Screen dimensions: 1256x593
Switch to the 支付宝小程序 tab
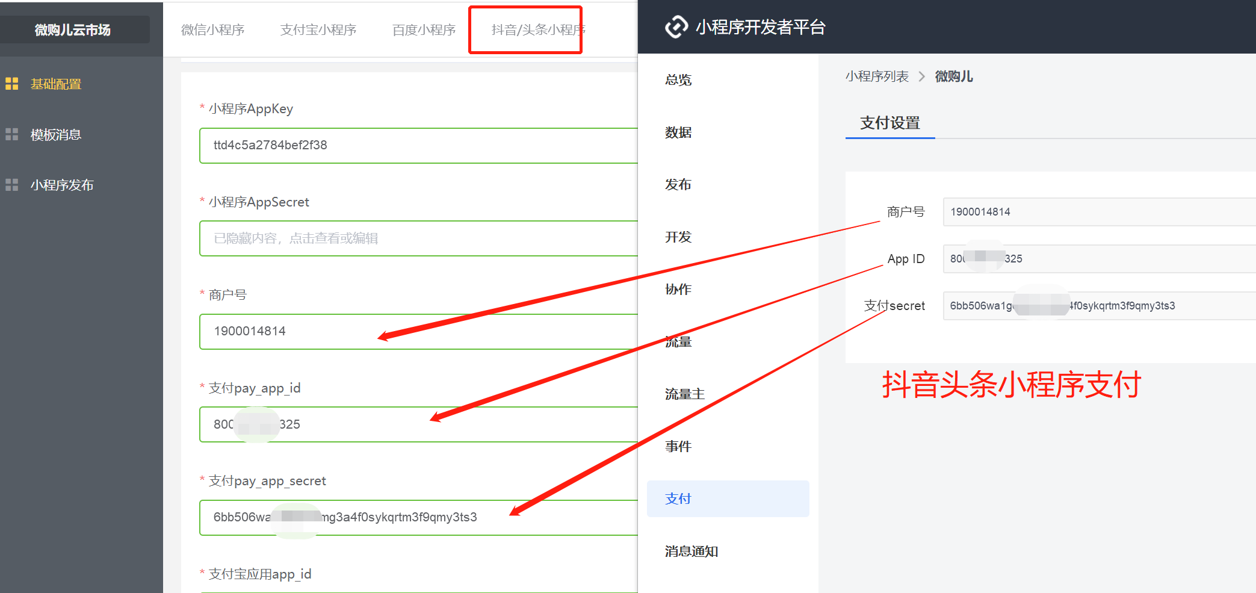pyautogui.click(x=318, y=29)
